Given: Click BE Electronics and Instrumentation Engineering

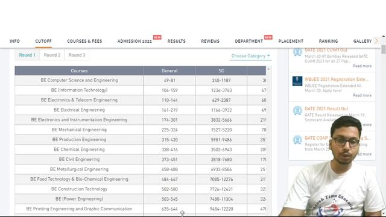Looking at the screenshot, I should tap(79, 119).
